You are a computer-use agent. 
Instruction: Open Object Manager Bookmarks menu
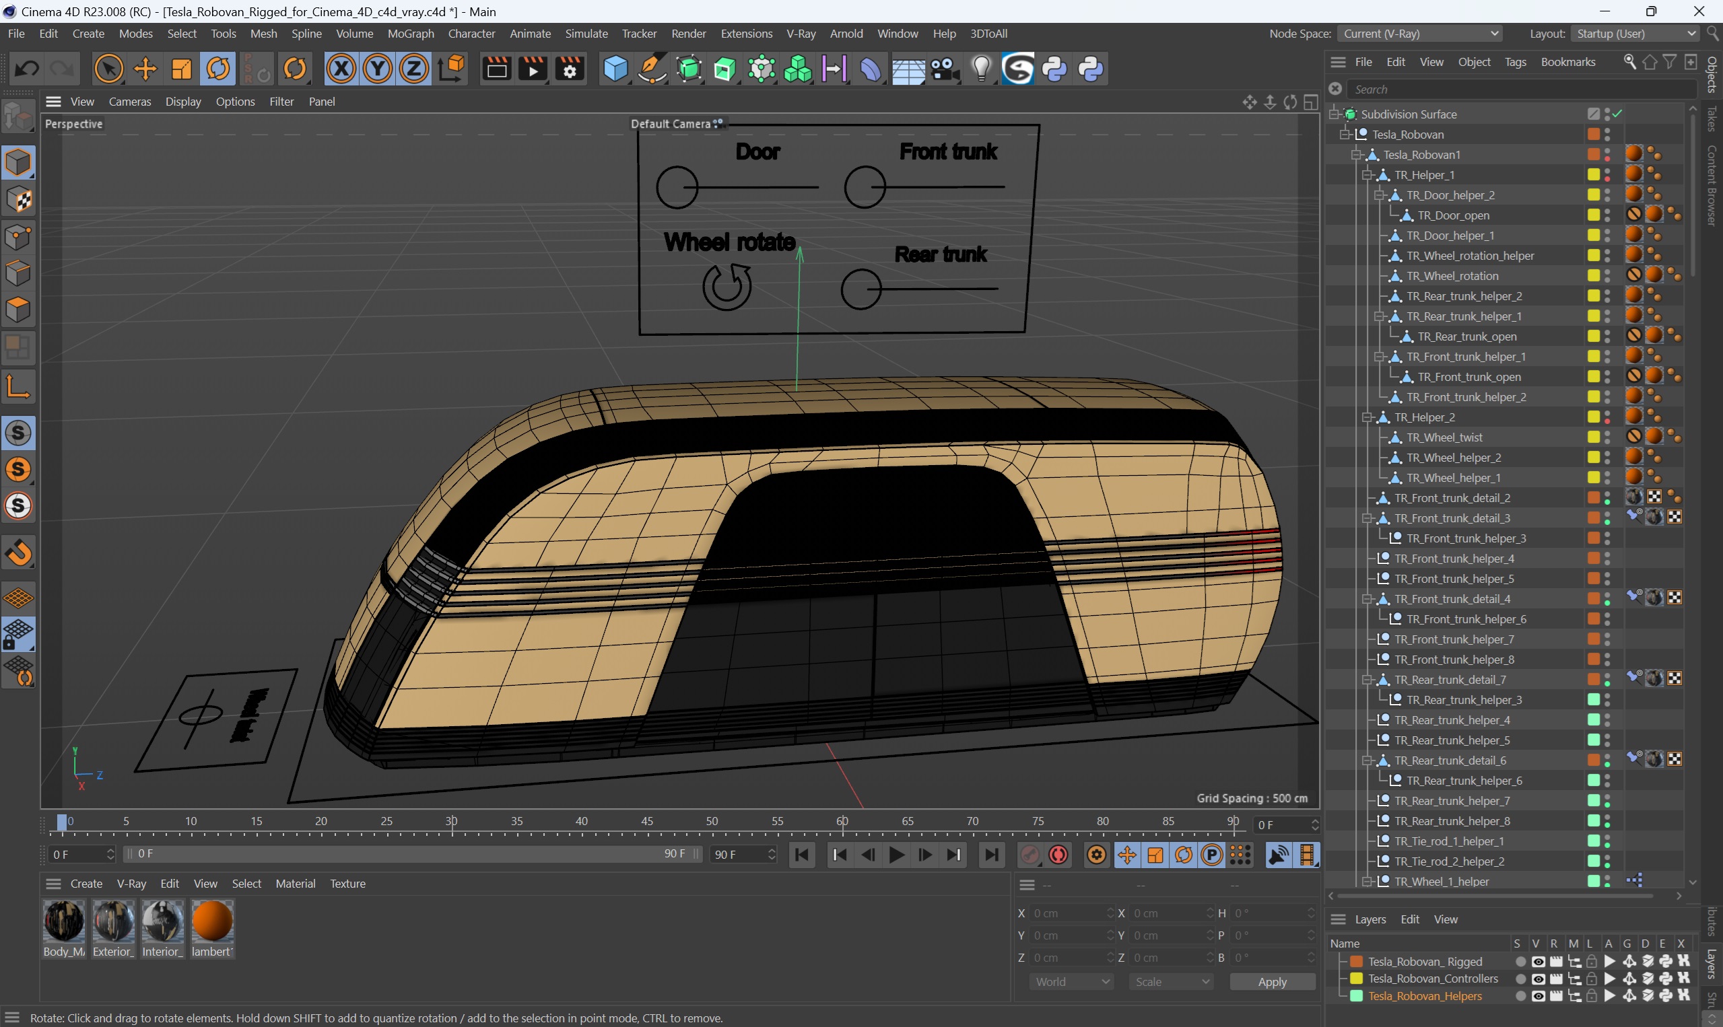1567,63
